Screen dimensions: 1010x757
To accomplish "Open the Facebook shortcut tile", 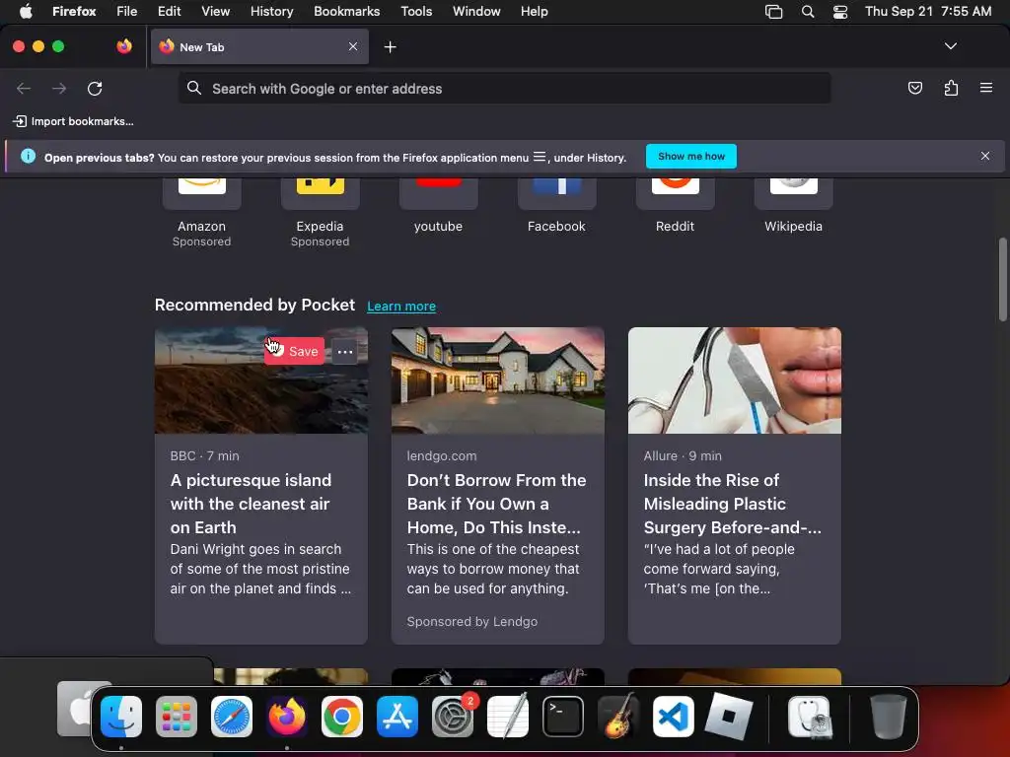I will (557, 206).
